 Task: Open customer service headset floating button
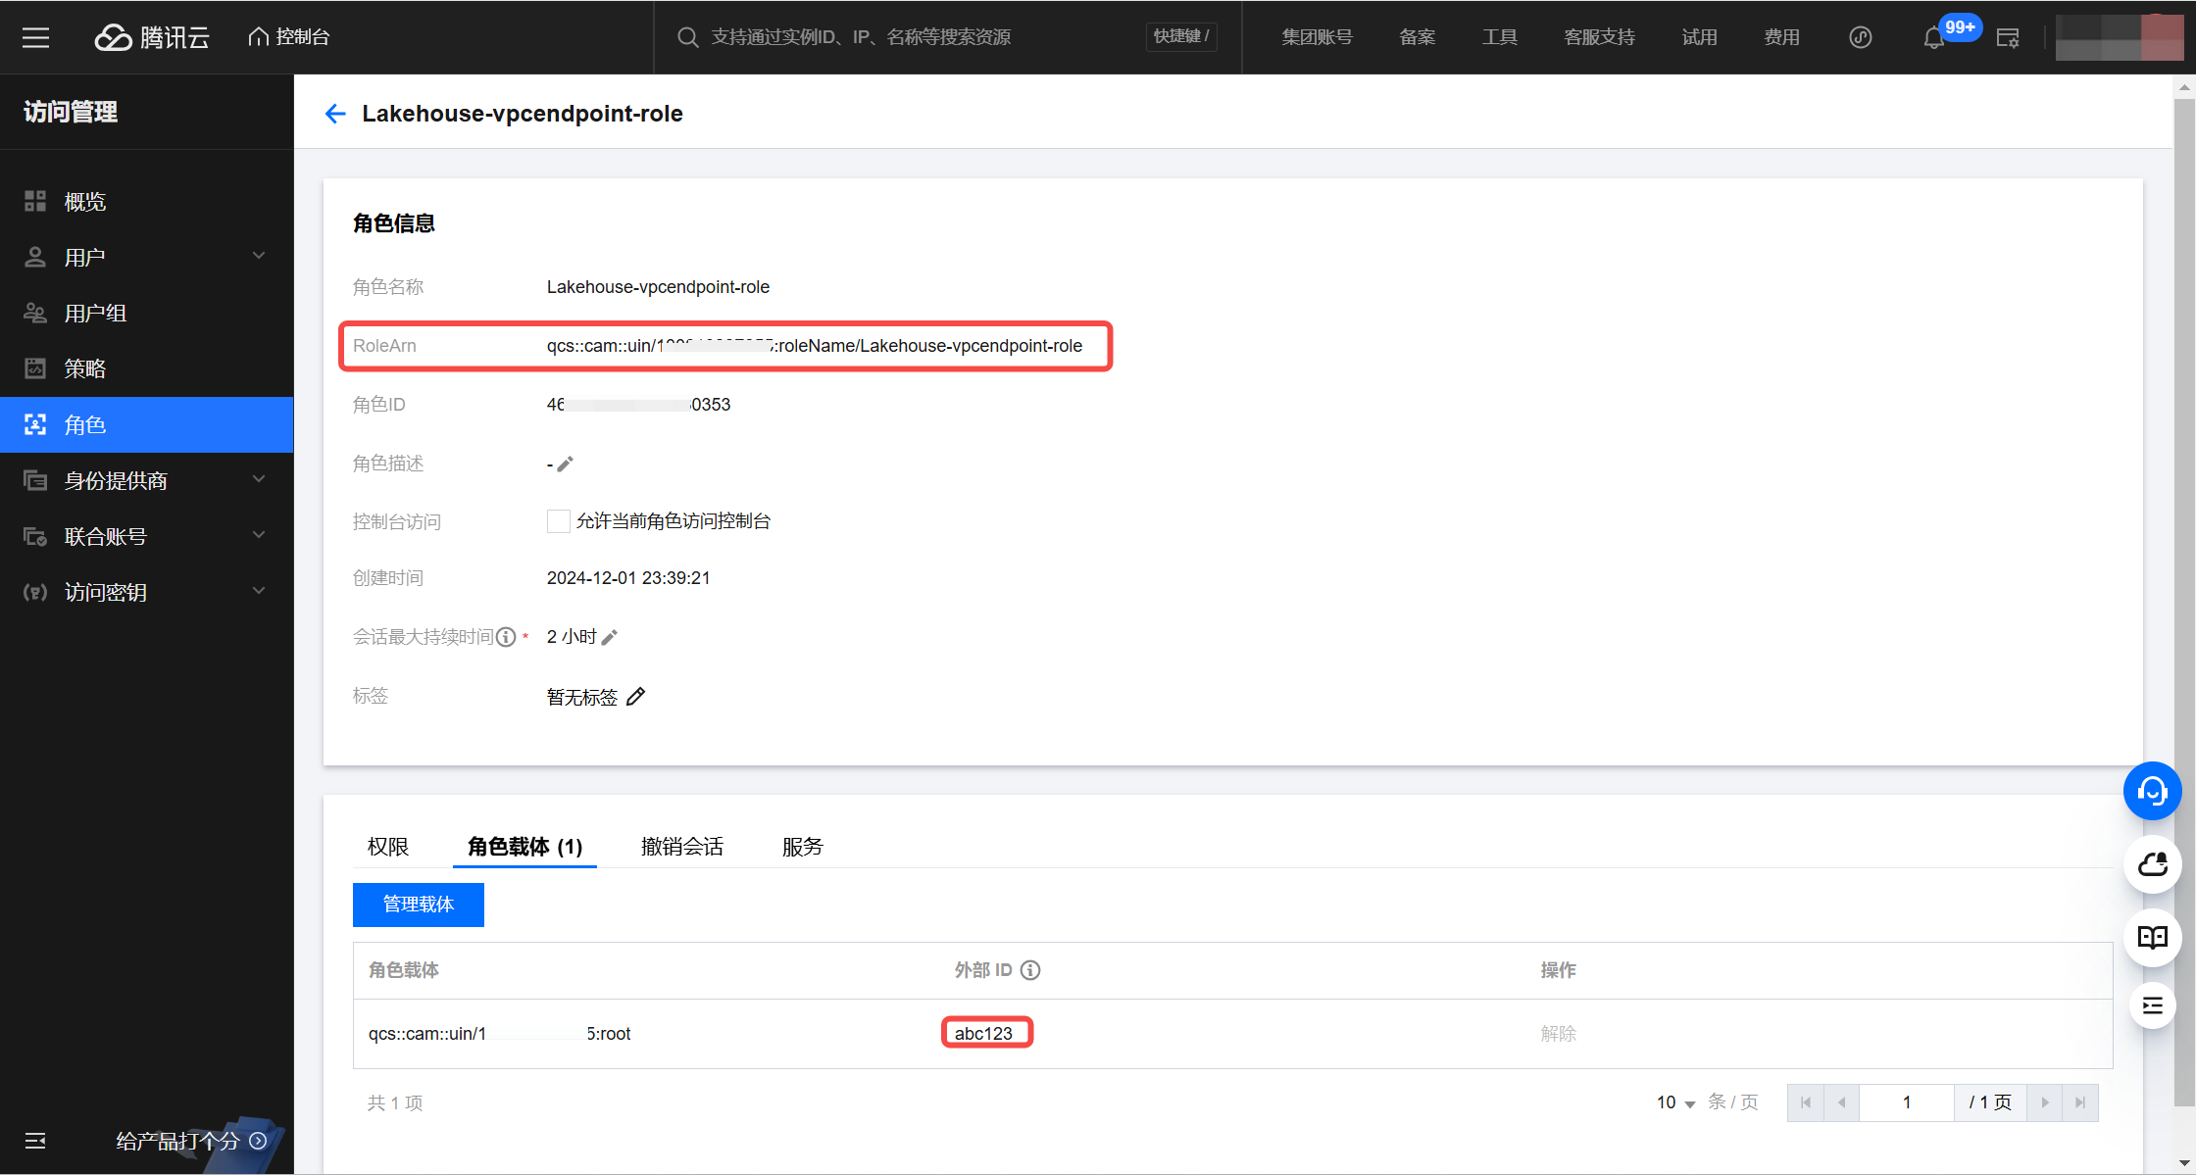pyautogui.click(x=2152, y=791)
